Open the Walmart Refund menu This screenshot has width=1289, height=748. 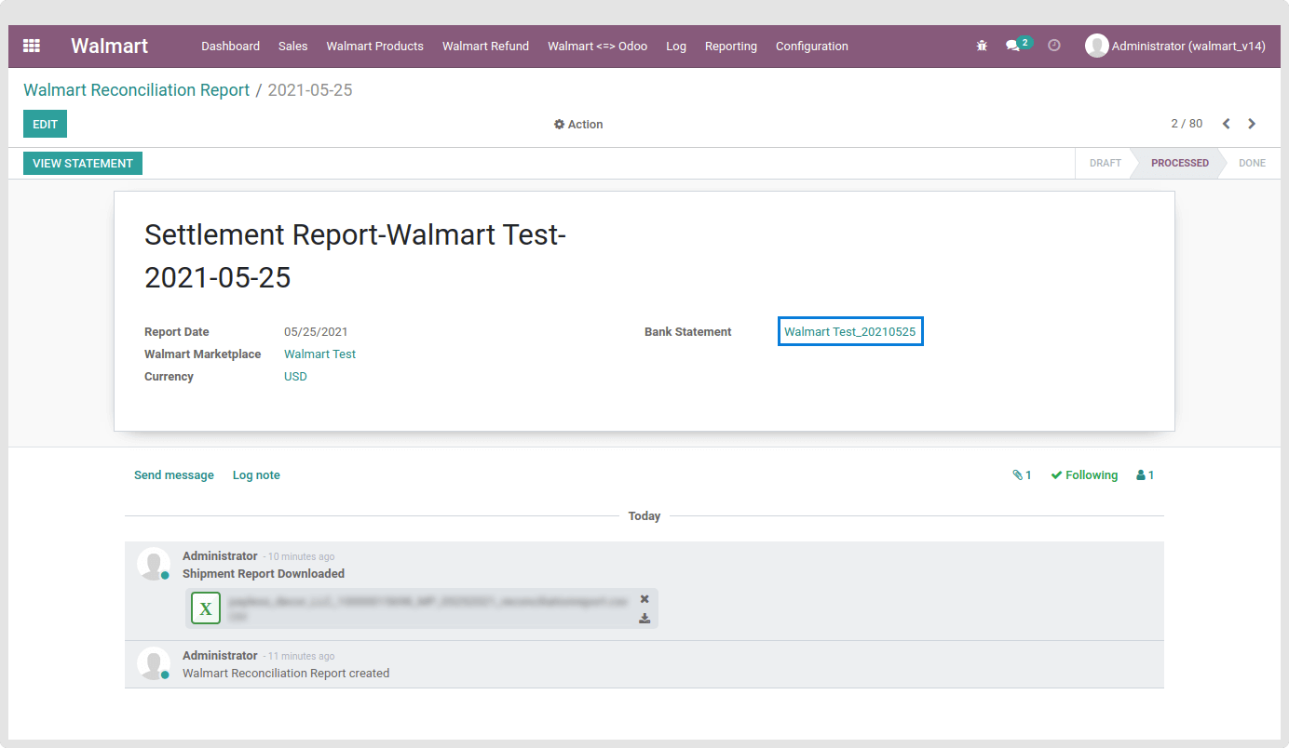coord(485,46)
